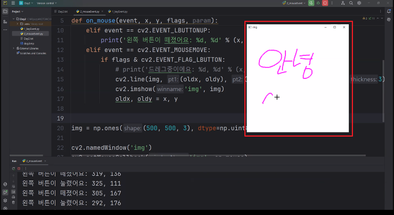Open IDE settings gear icon
394x215 pixels.
point(359,3)
